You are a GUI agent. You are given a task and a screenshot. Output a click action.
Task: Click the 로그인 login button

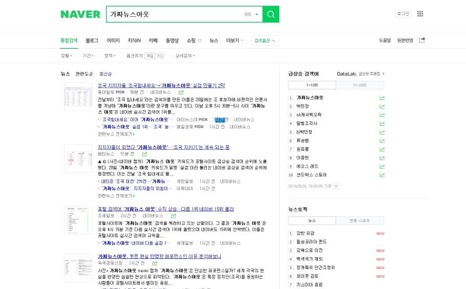[x=403, y=14]
